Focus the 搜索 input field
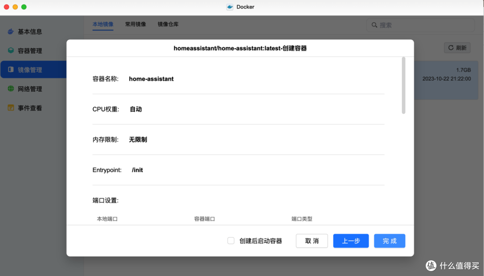The width and height of the screenshot is (484, 276). [x=420, y=25]
